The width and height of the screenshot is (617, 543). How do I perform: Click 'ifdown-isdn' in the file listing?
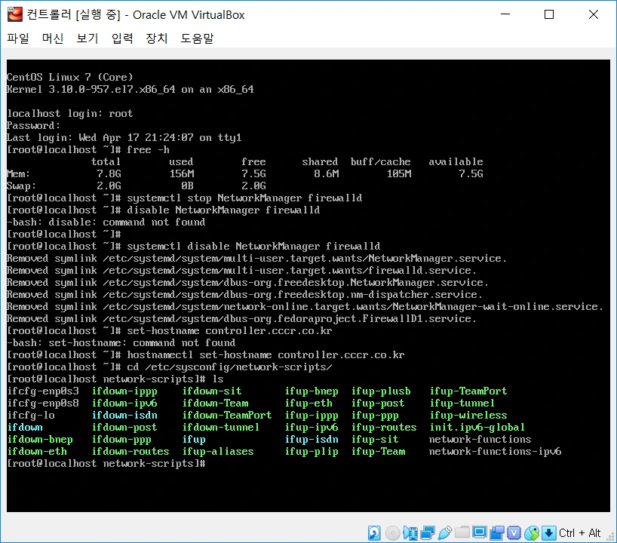coord(124,415)
